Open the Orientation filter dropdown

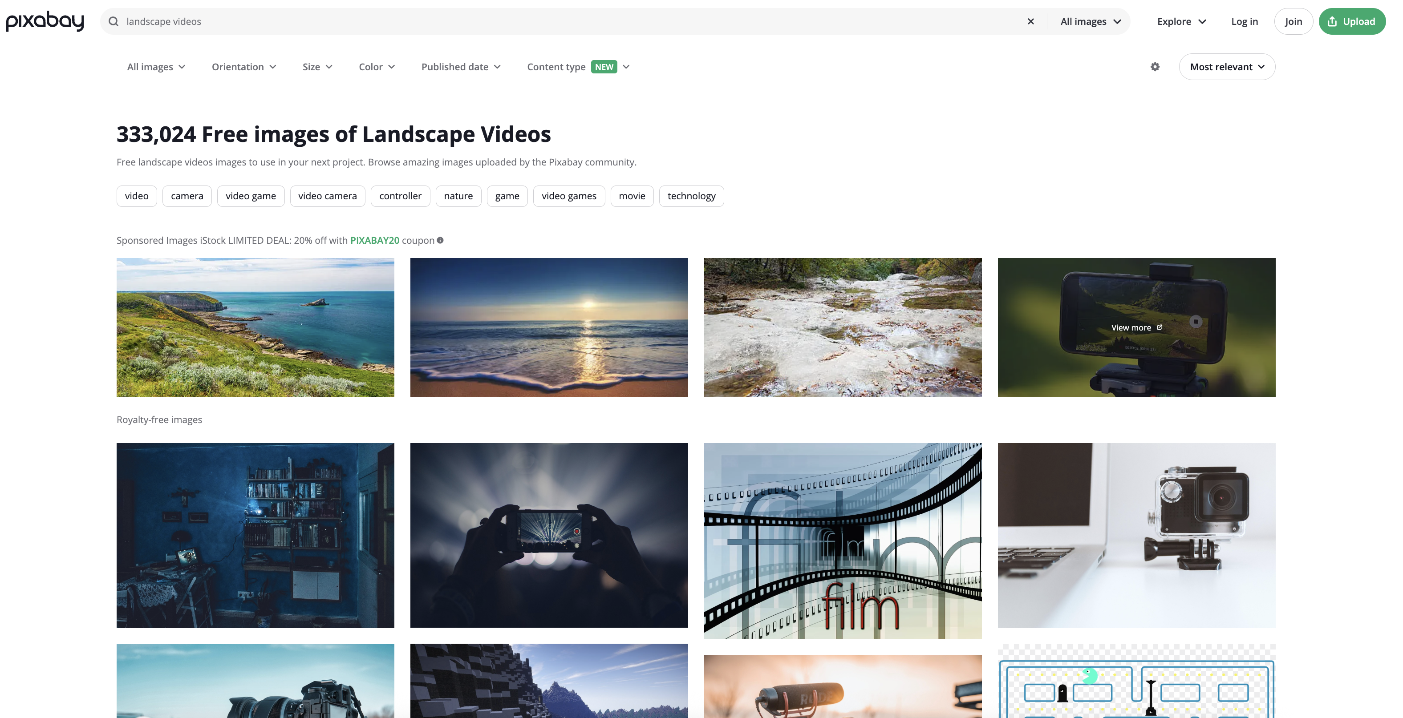click(x=243, y=66)
